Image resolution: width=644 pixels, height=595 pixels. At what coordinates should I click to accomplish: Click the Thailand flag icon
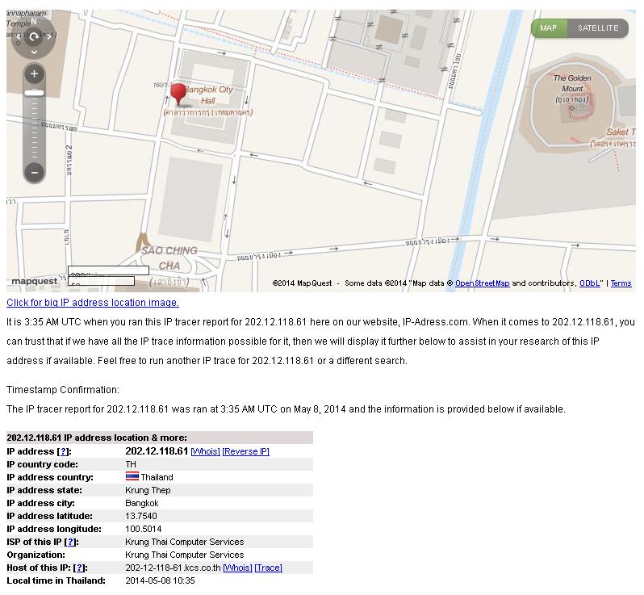click(x=132, y=476)
